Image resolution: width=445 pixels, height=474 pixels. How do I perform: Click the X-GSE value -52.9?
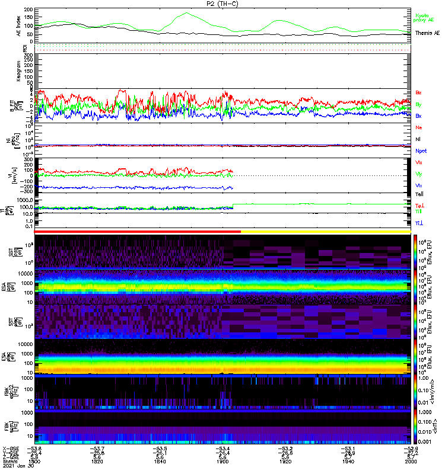tap(411, 449)
